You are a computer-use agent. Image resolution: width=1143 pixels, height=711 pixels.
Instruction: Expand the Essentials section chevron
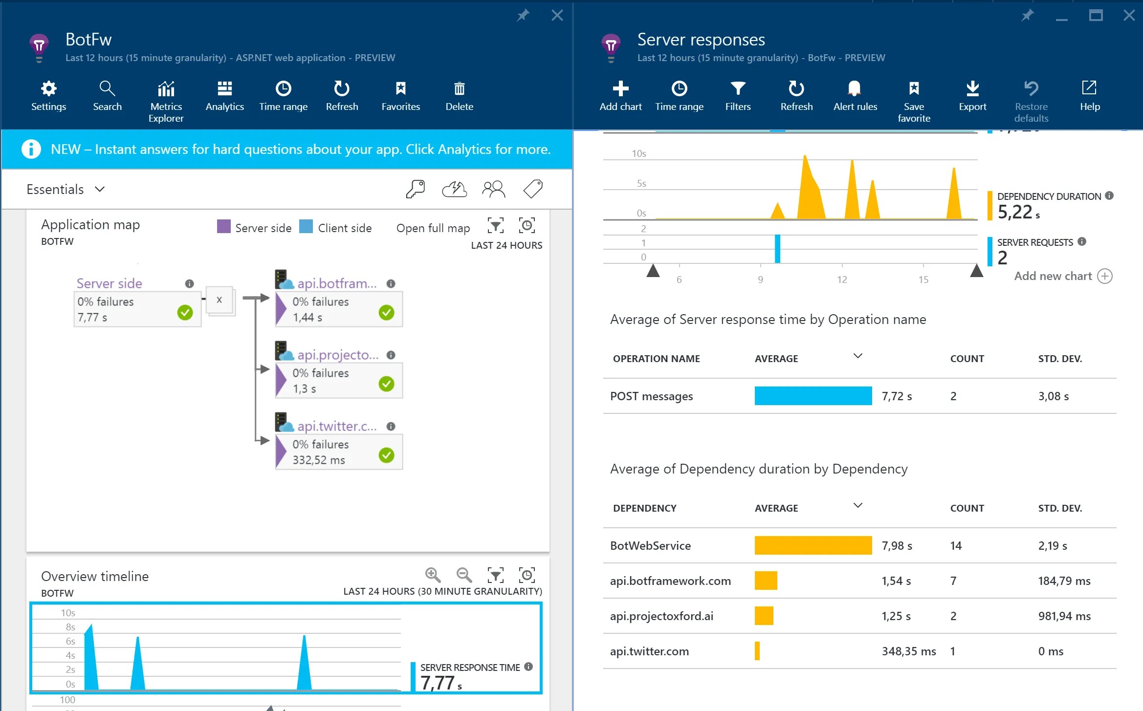100,189
